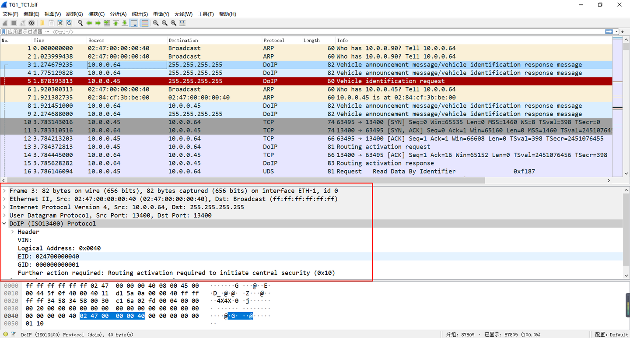Click the resize columns icon
Screen dimensions: 630x338
pyautogui.click(x=182, y=23)
